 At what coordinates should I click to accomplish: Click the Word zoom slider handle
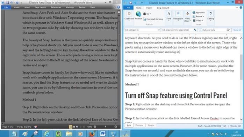pos(105,127)
